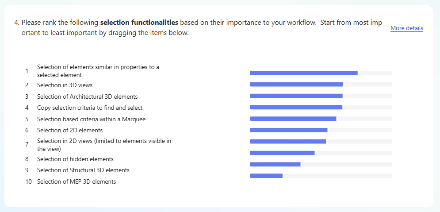The image size is (440, 212).
Task: Click the question number 4 label
Action: (x=17, y=23)
